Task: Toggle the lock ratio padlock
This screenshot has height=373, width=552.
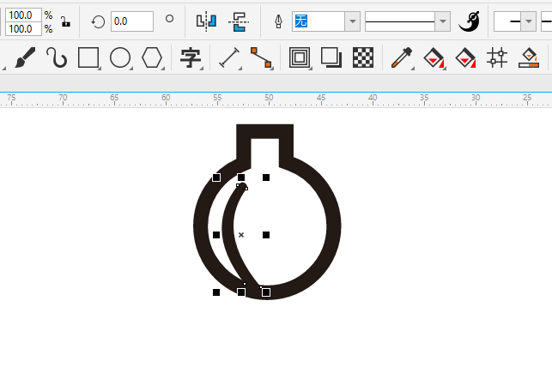Action: pos(65,21)
